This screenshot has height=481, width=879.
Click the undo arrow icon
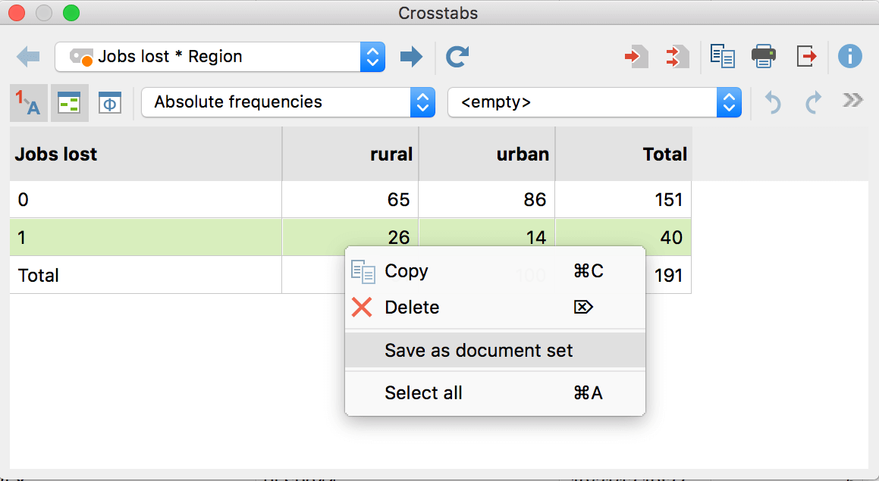(773, 102)
